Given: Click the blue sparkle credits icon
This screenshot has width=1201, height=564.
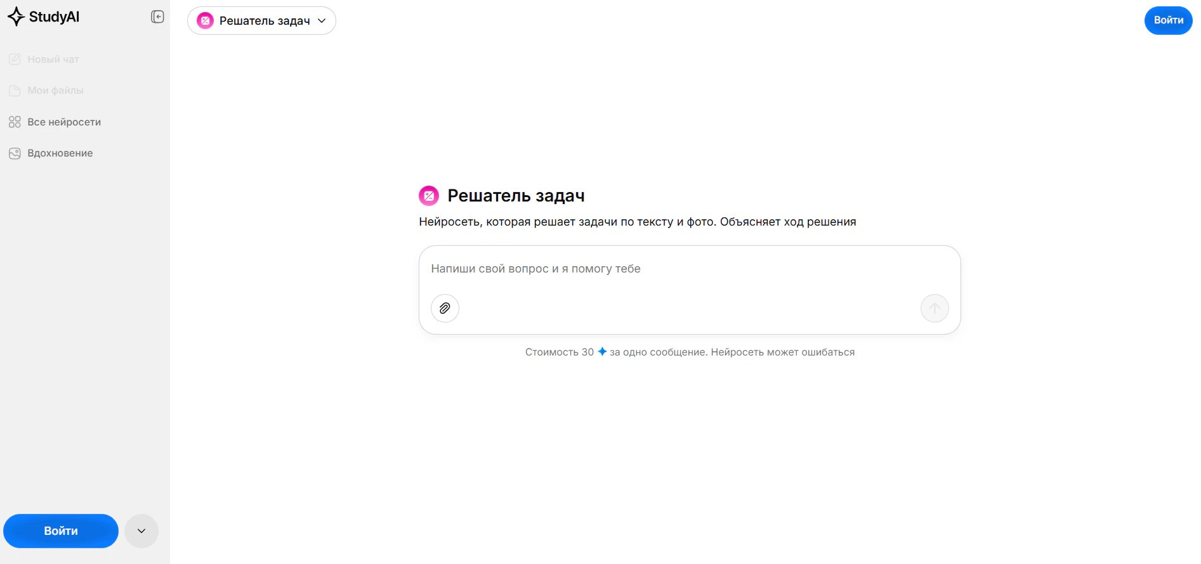Looking at the screenshot, I should tap(602, 351).
